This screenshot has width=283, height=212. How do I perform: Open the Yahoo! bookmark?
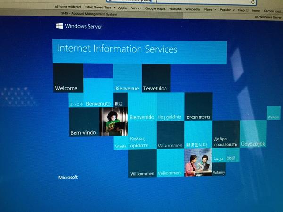136,8
